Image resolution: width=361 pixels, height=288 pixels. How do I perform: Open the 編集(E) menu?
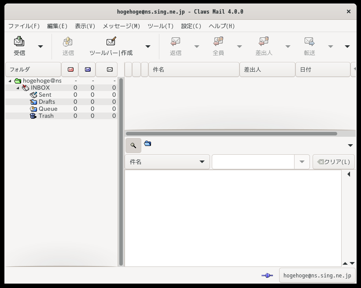click(57, 26)
